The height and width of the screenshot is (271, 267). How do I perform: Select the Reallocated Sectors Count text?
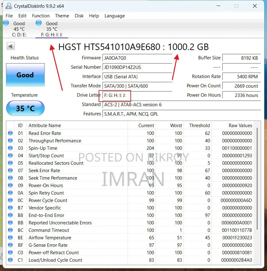pyautogui.click(x=56, y=163)
